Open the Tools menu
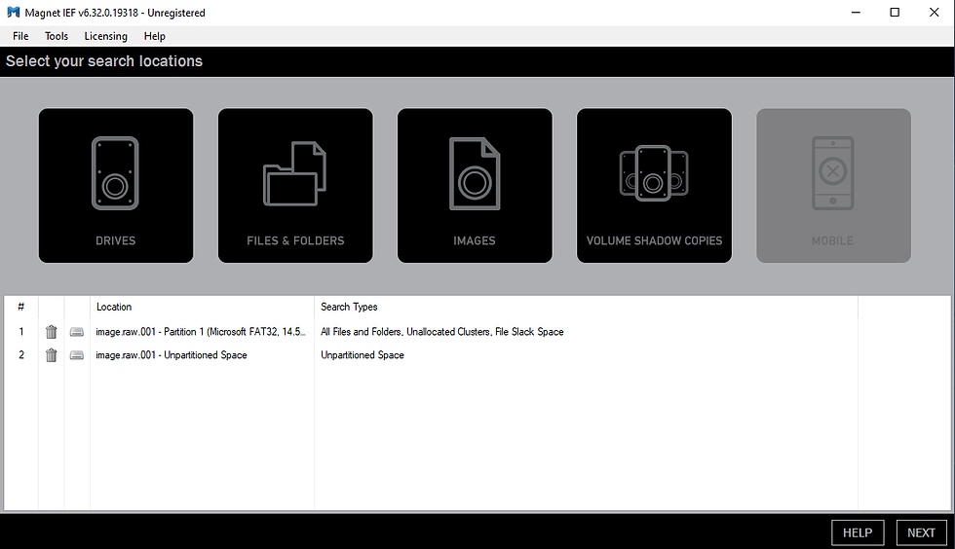 [x=57, y=36]
